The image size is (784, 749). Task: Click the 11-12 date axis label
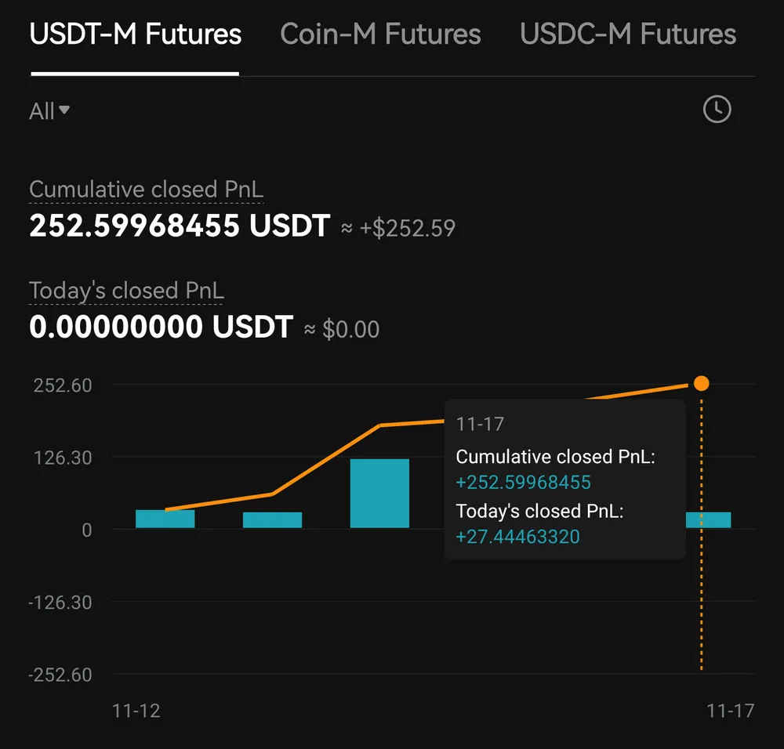136,711
